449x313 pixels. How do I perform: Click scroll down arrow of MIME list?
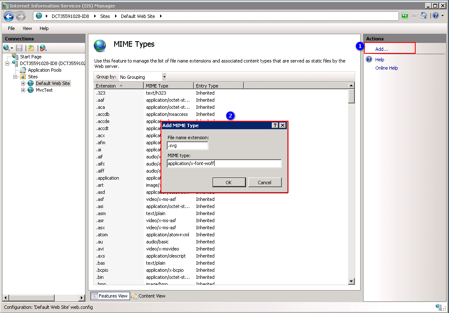point(351,281)
